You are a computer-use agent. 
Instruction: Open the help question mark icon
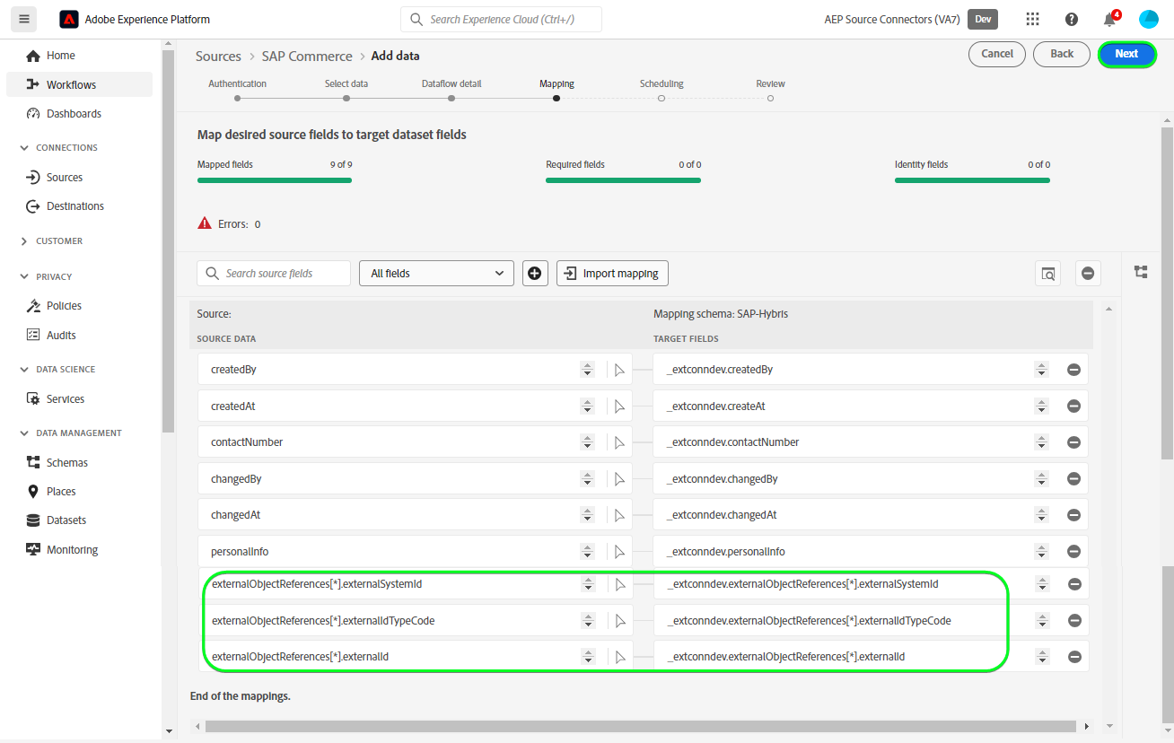coord(1072,19)
